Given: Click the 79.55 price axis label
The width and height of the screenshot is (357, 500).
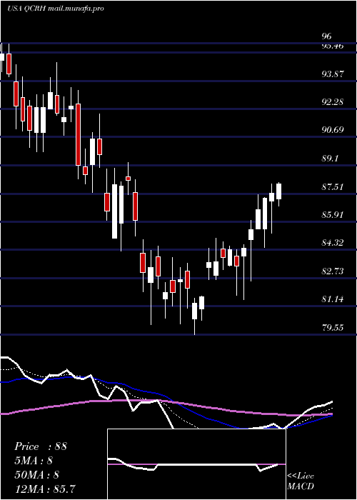Looking at the screenshot, I should click(x=333, y=327).
